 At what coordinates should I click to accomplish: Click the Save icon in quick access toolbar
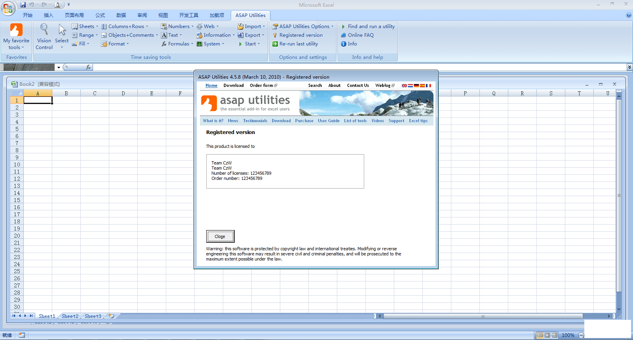(x=23, y=5)
